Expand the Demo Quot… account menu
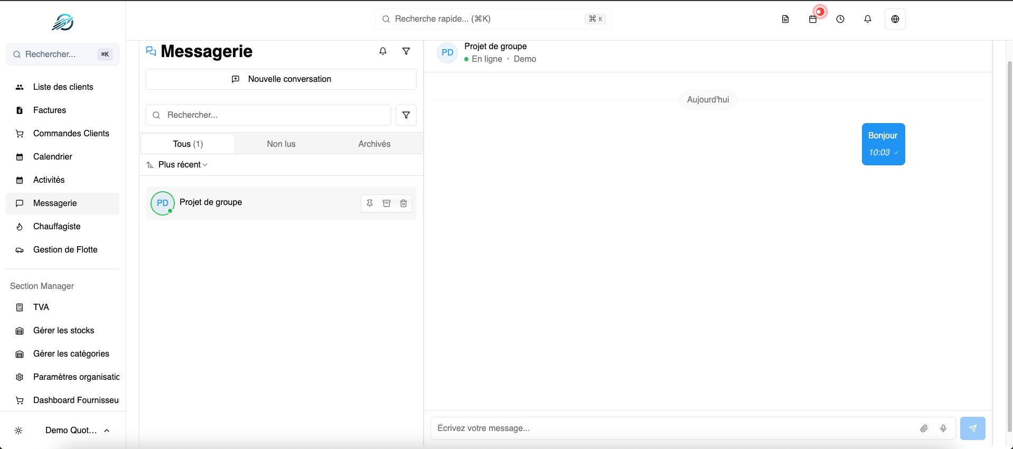This screenshot has height=449, width=1013. (77, 431)
